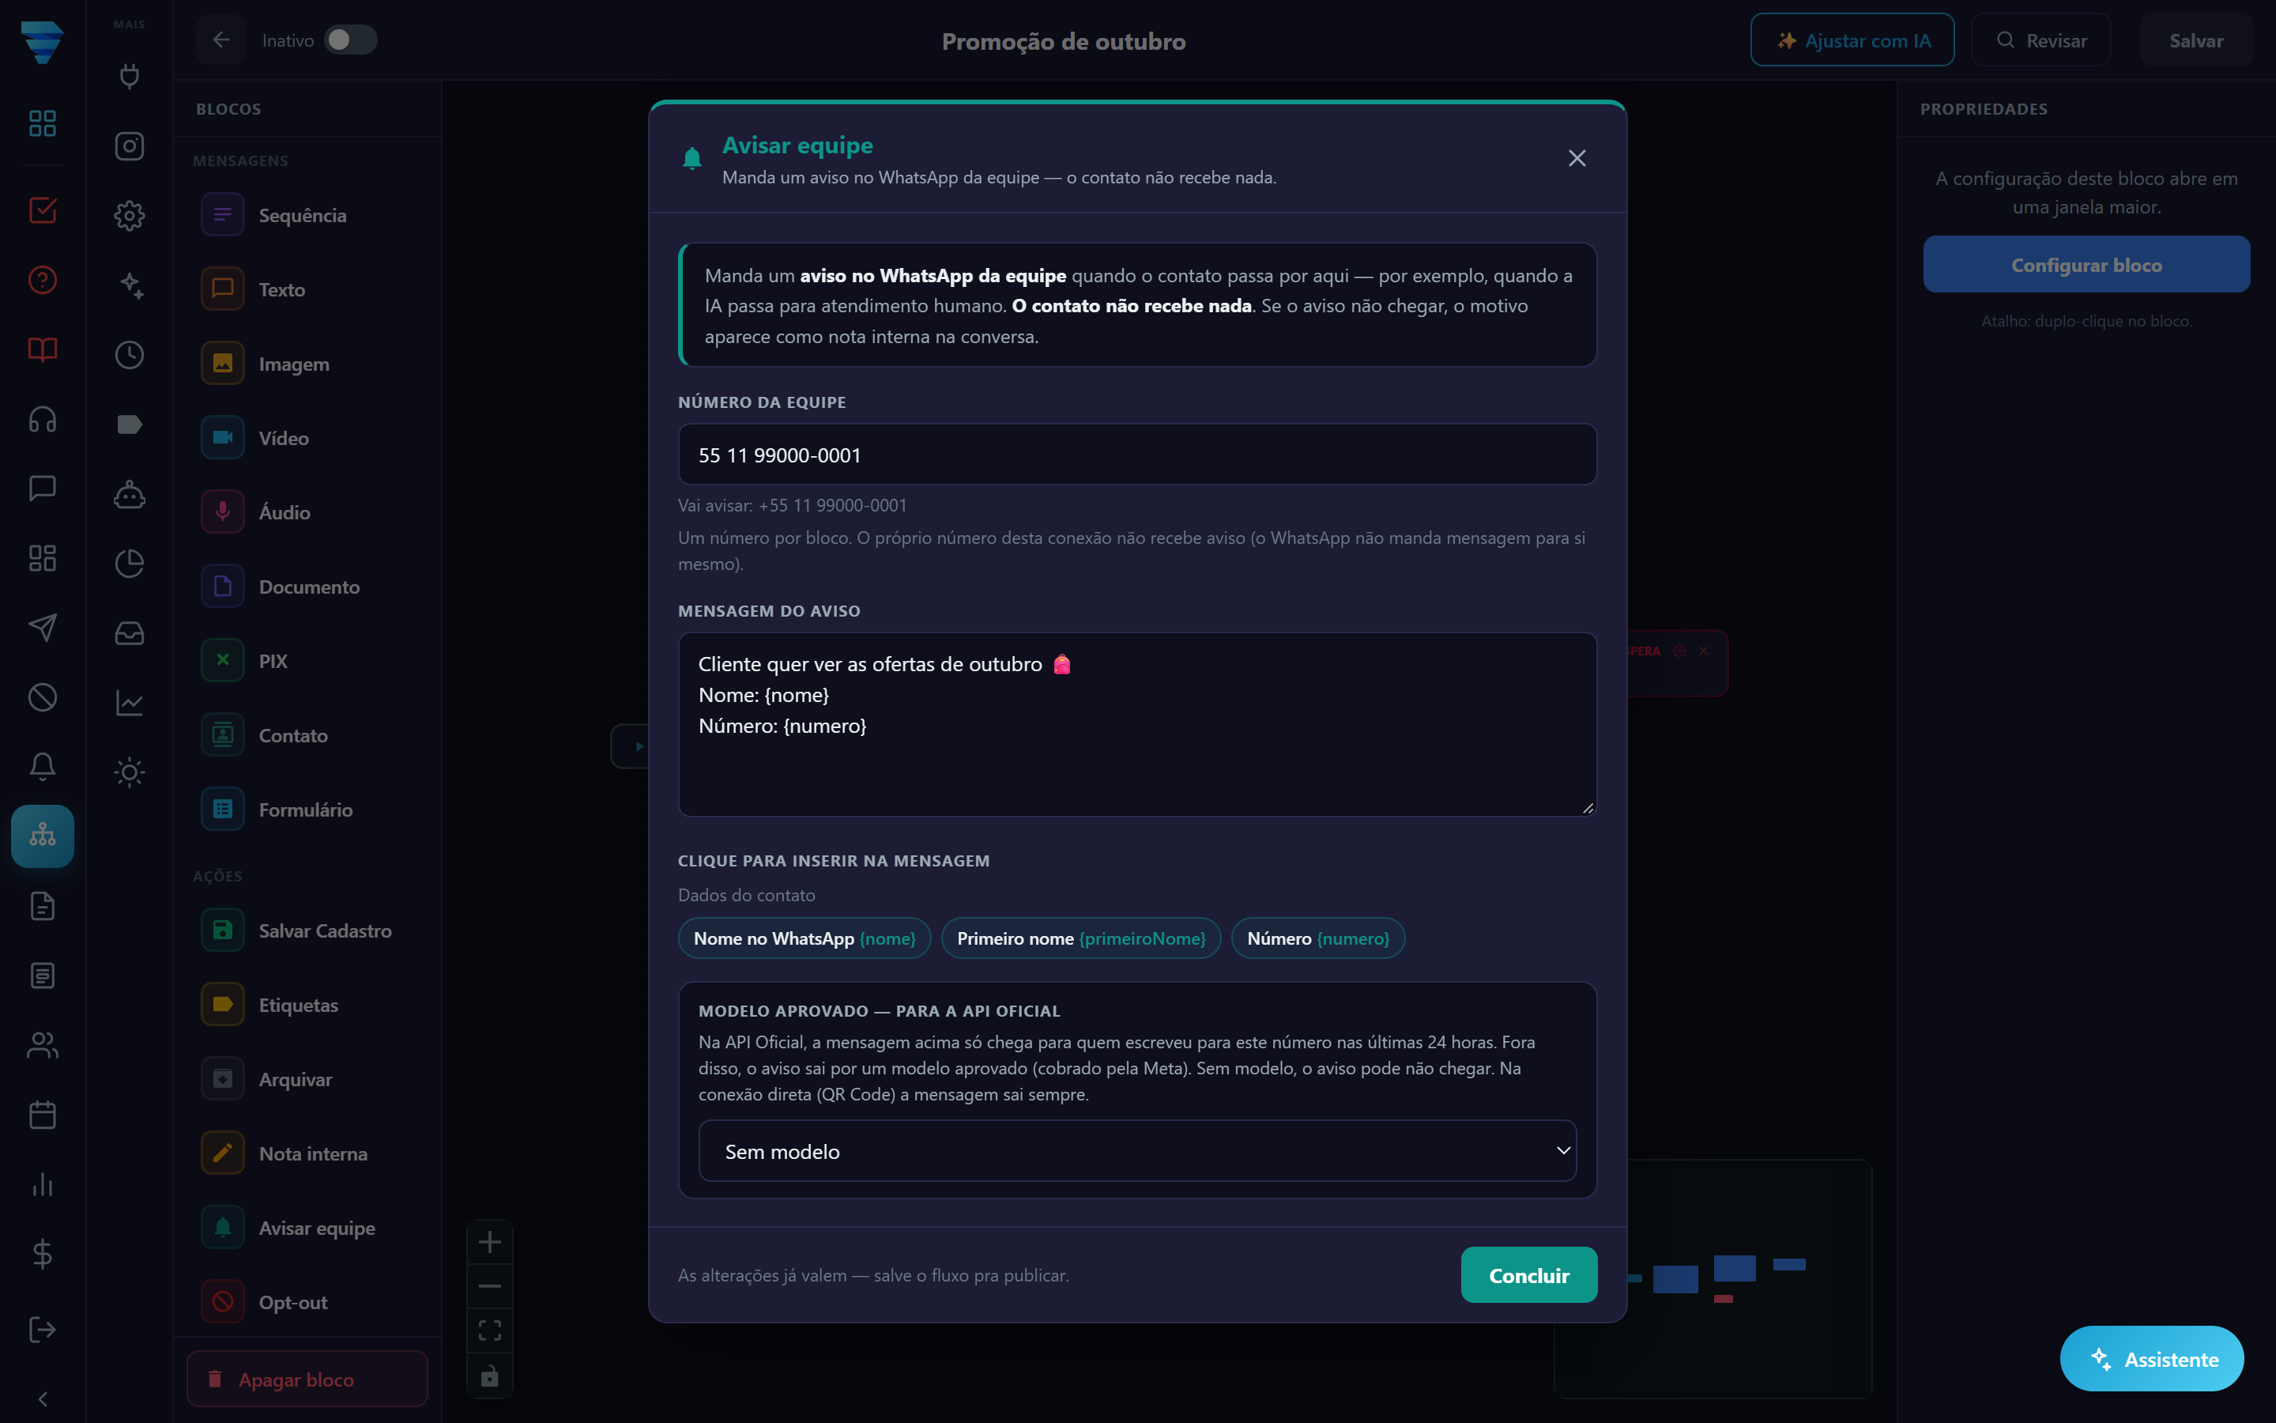Add the Opt-out action block
This screenshot has height=1423, width=2276.
tap(307, 1301)
